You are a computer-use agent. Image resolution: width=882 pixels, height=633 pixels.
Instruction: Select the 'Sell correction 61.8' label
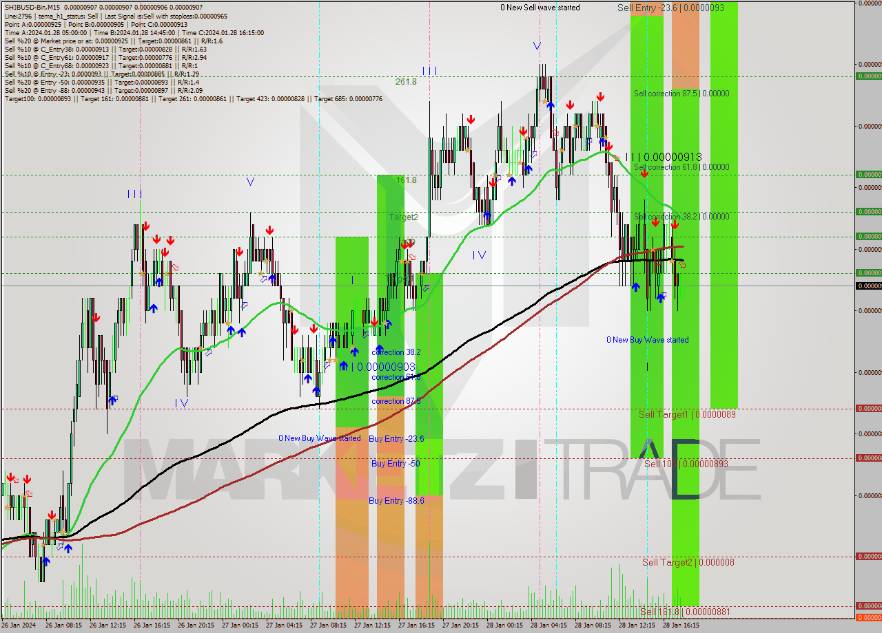pyautogui.click(x=681, y=167)
